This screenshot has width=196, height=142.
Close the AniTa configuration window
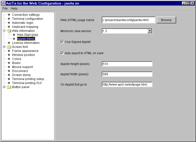coord(192,3)
